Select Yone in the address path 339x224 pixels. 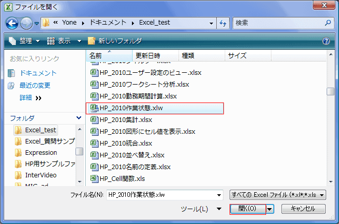[x=69, y=23]
